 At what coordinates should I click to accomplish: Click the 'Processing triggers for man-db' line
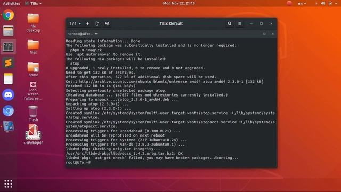coord(125,145)
